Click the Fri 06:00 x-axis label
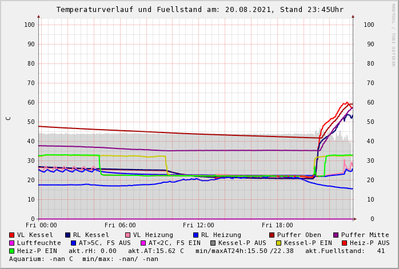Image resolution: width=399 pixels, height=269 pixels. pyautogui.click(x=120, y=225)
